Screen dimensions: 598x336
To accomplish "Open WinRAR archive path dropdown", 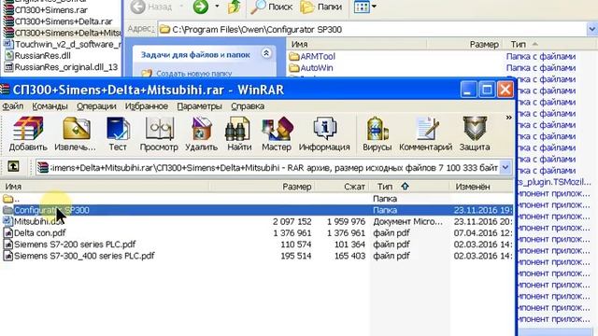I will tap(505, 167).
